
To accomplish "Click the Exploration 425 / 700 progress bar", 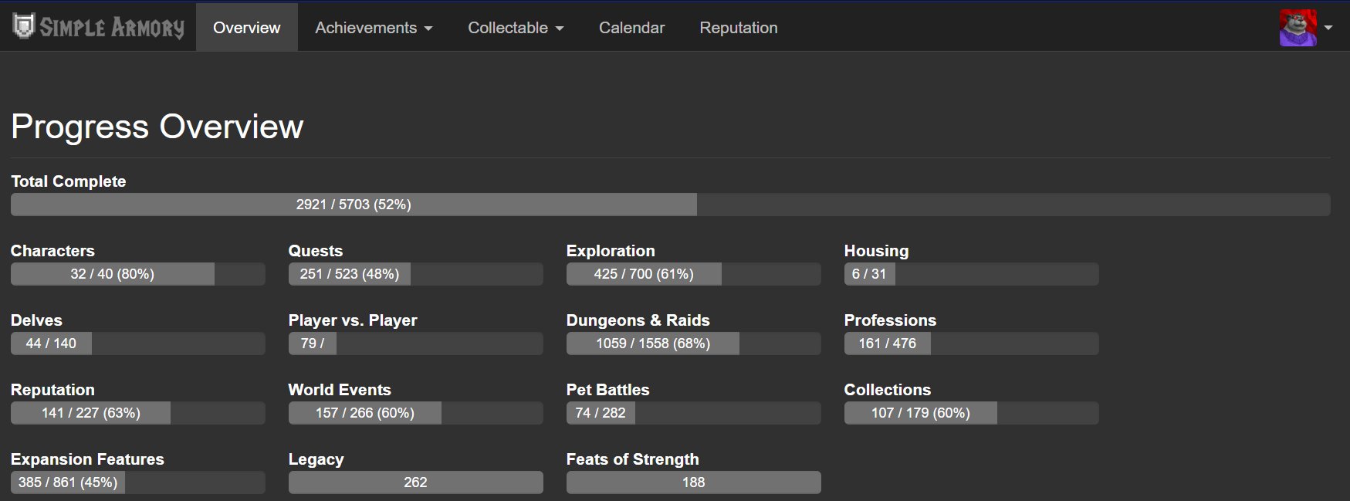I will (x=694, y=274).
